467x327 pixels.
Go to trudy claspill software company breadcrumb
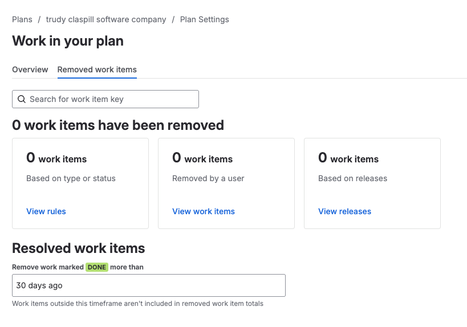click(x=106, y=19)
